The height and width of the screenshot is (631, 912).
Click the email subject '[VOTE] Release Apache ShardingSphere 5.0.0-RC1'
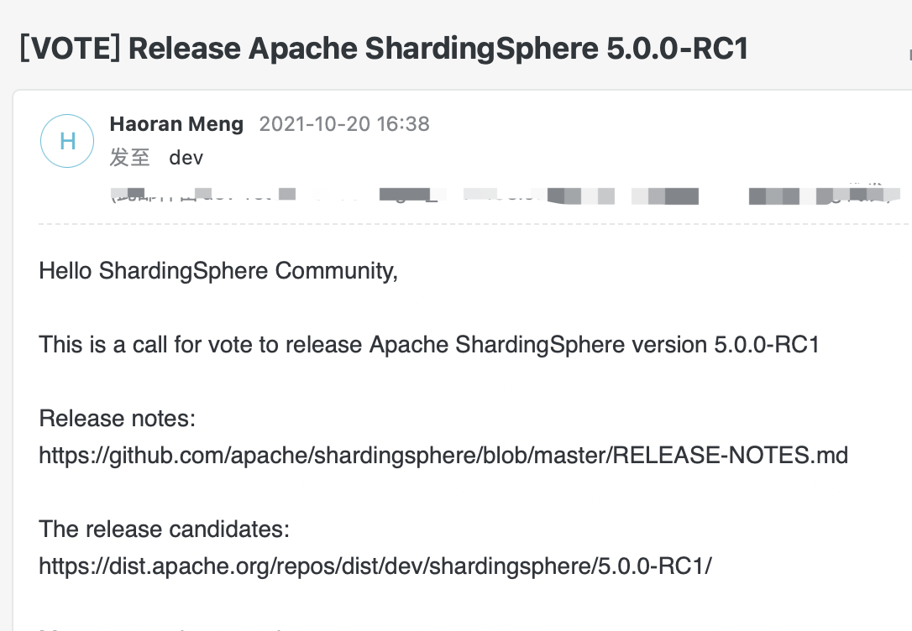(x=383, y=48)
